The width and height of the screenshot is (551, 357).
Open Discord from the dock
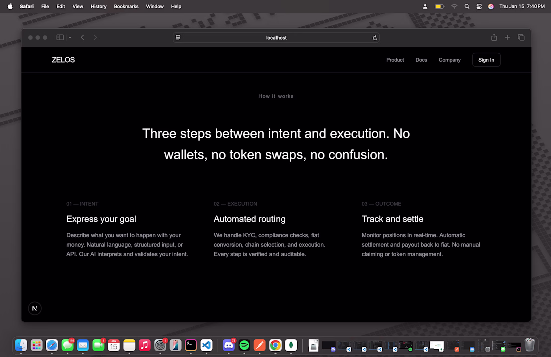click(229, 345)
